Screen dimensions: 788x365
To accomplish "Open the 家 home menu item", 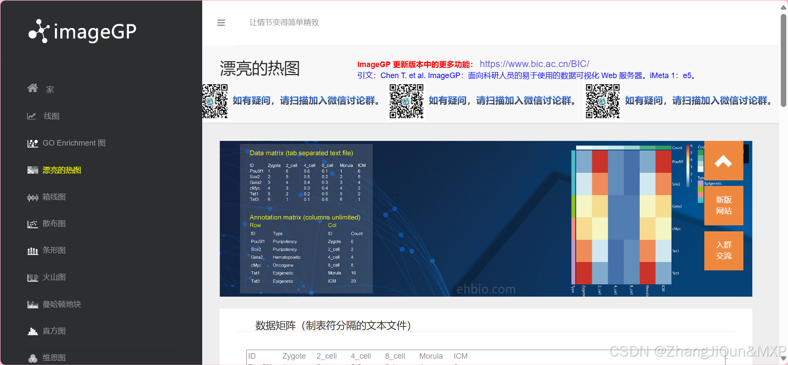I will point(50,90).
